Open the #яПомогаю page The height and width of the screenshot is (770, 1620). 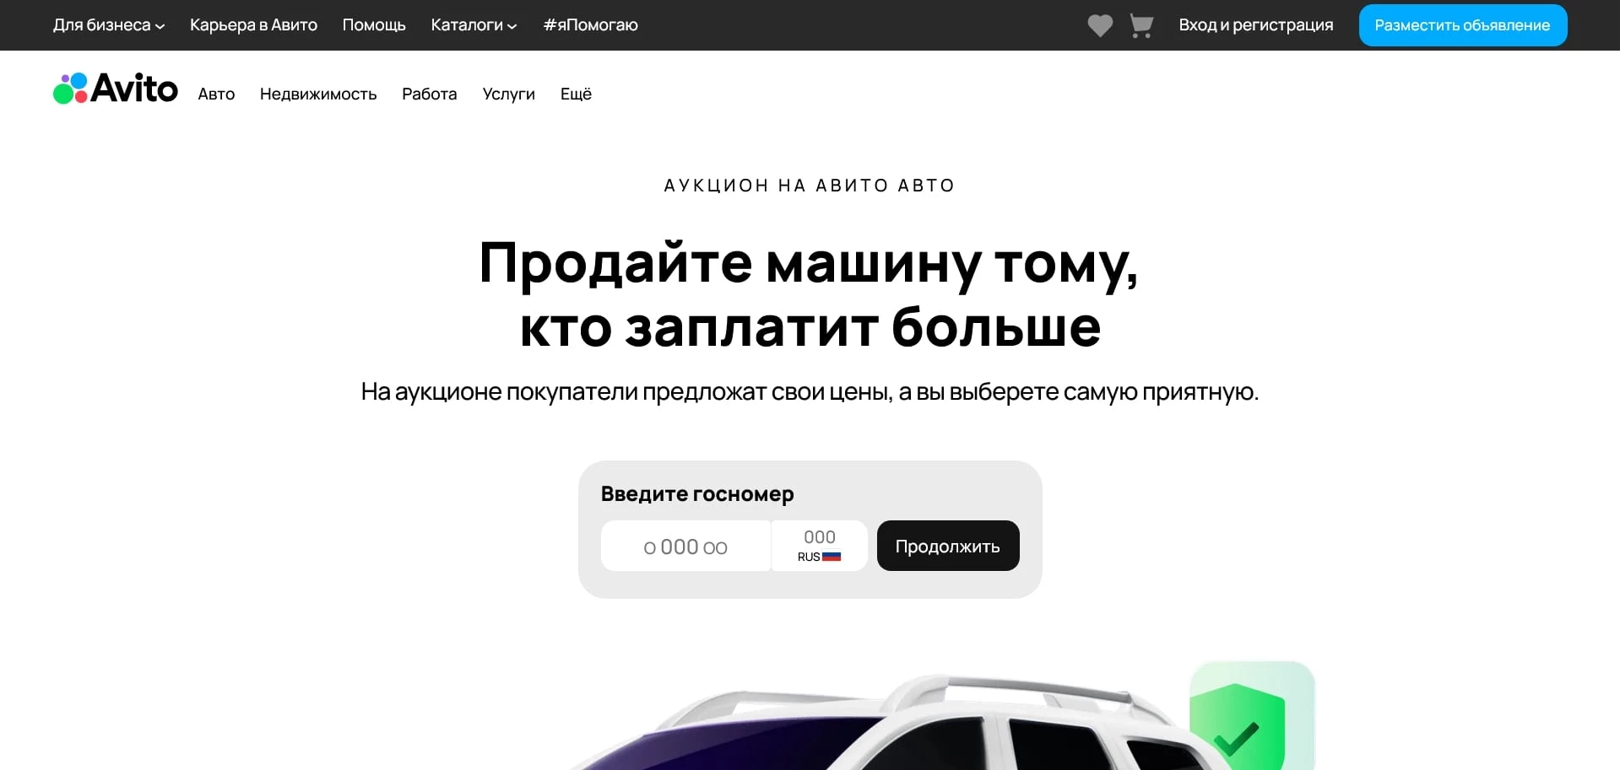click(x=589, y=24)
